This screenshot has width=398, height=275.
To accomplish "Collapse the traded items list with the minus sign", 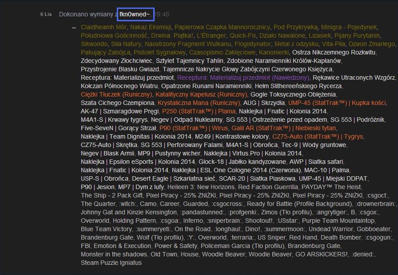I will (x=74, y=27).
